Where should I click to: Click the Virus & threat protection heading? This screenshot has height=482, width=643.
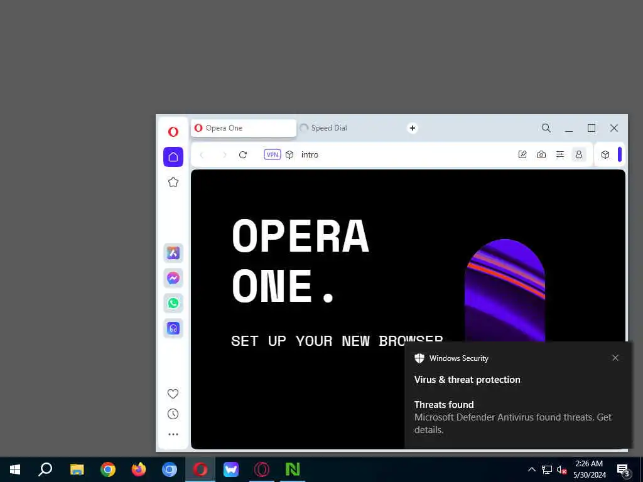(467, 380)
